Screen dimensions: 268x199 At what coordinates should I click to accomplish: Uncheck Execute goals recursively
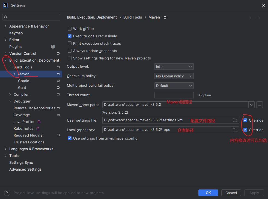click(x=70, y=36)
